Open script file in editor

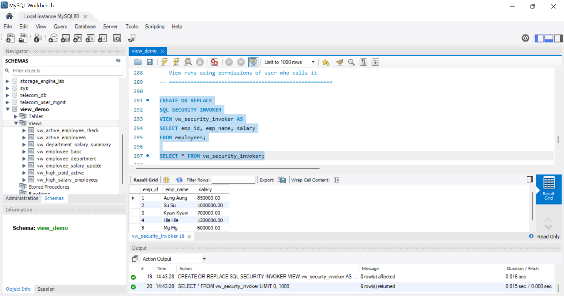point(138,62)
